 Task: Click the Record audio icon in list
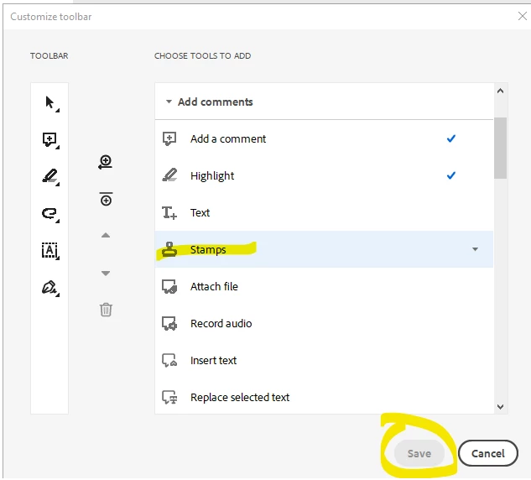click(169, 324)
